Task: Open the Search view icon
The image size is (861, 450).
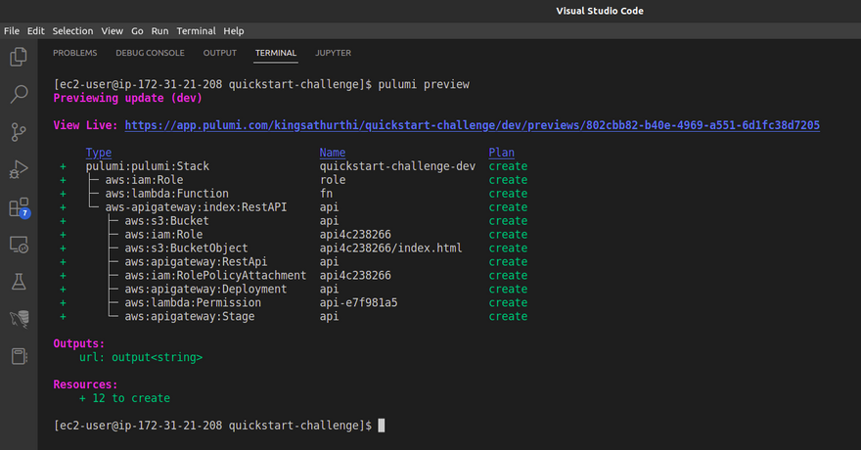Action: pos(19,95)
